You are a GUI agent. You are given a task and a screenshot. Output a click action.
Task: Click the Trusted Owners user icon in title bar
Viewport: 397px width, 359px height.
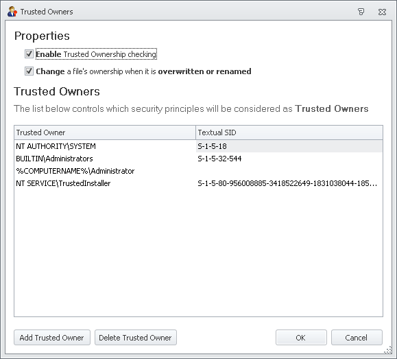(x=12, y=12)
